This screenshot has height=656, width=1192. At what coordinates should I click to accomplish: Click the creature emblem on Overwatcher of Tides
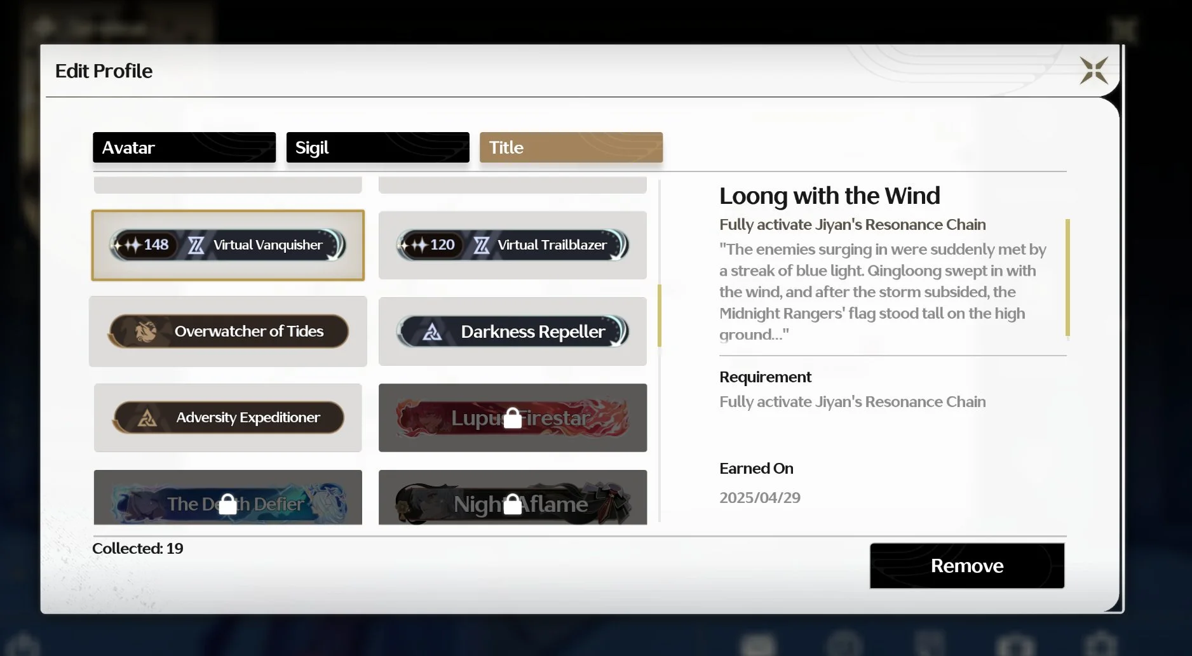tap(145, 331)
